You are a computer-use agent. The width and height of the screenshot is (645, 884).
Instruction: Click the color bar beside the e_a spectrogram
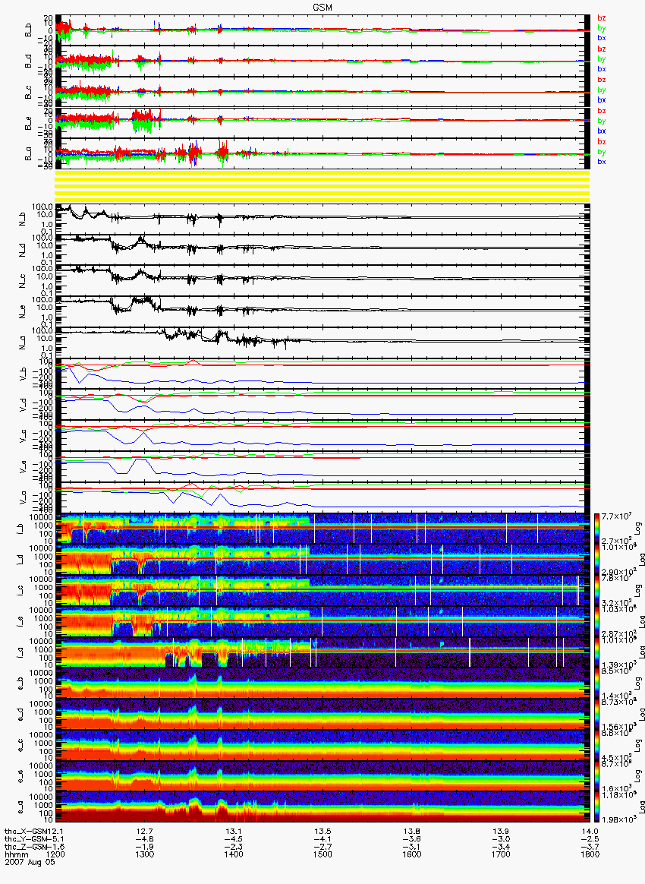(x=596, y=807)
